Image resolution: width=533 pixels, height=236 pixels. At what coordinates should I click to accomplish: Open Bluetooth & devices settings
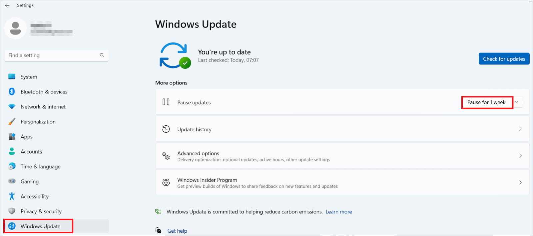click(57, 92)
